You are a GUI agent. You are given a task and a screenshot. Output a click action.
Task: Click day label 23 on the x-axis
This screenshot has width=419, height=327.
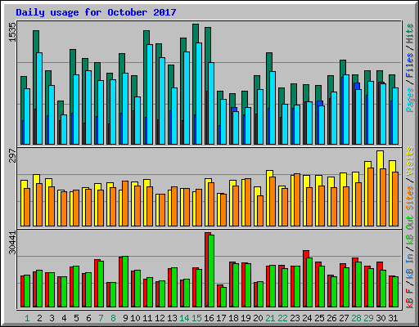point(295,318)
